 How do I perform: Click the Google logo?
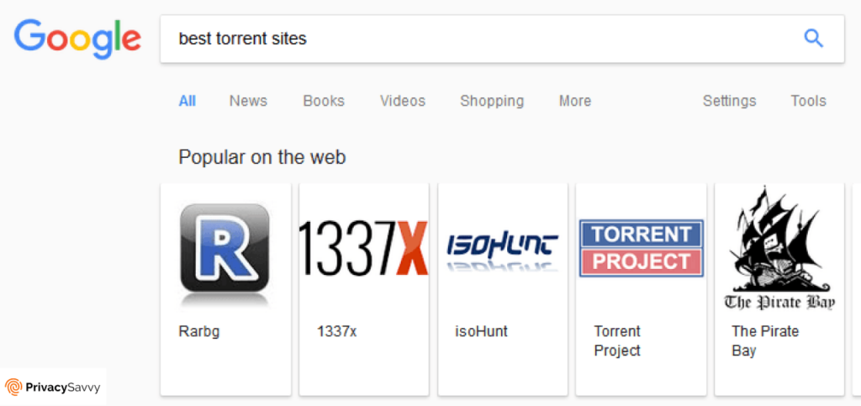click(x=77, y=39)
